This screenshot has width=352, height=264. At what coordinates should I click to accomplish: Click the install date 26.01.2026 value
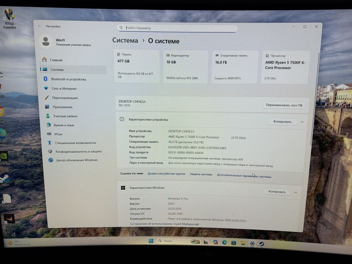pos(174,209)
